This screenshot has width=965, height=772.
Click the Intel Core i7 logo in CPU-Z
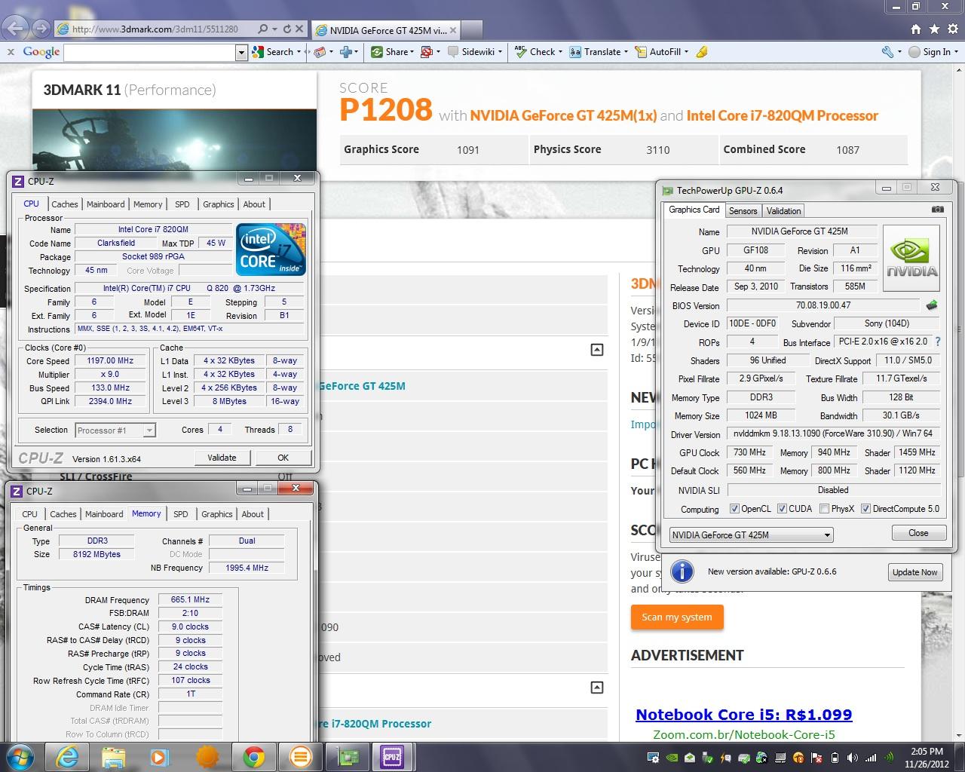271,249
